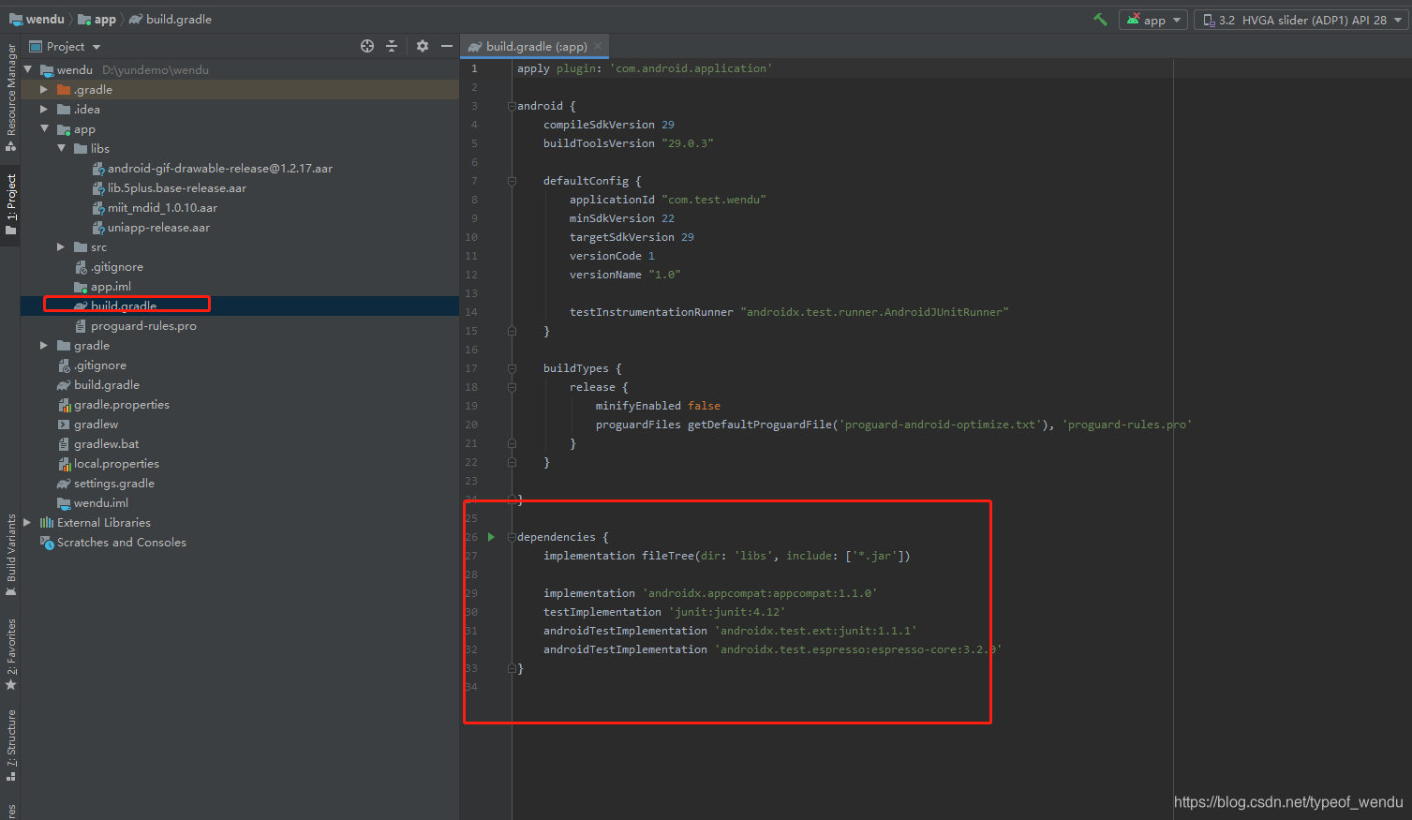Collapse the wendu root project node
The height and width of the screenshot is (820, 1412).
click(28, 69)
